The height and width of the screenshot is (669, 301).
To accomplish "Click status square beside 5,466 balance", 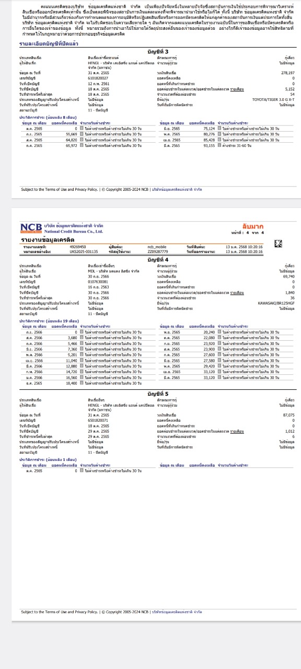I will point(82,343).
